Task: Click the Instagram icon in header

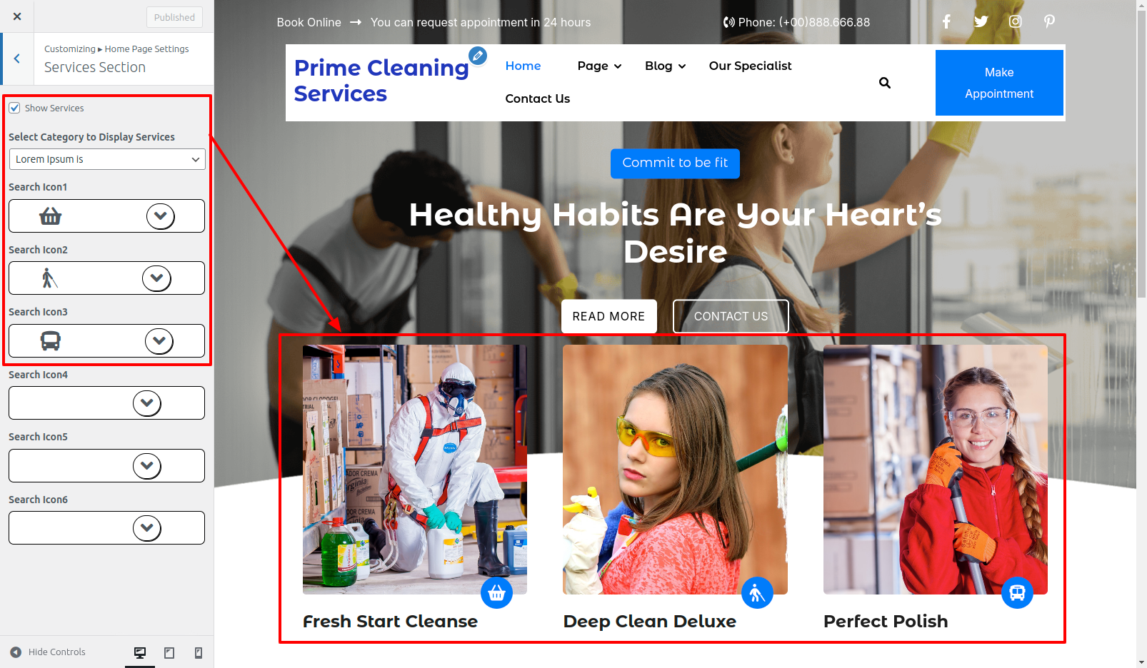Action: (1015, 21)
